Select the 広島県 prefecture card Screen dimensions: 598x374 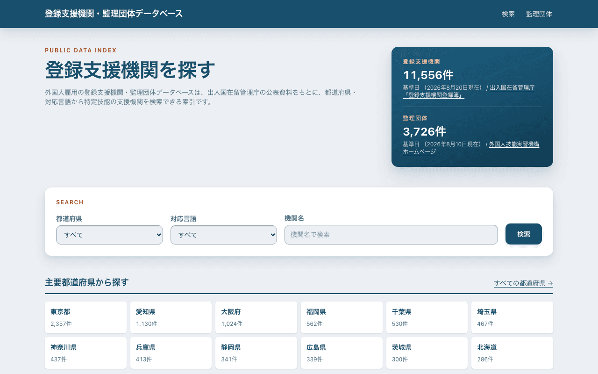342,353
